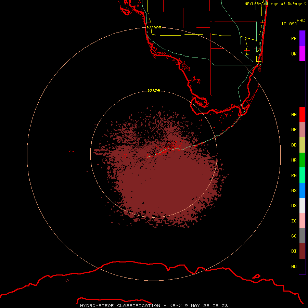Select the IC light pink legend swatch
This screenshot has height=308, width=308.
[x=302, y=221]
